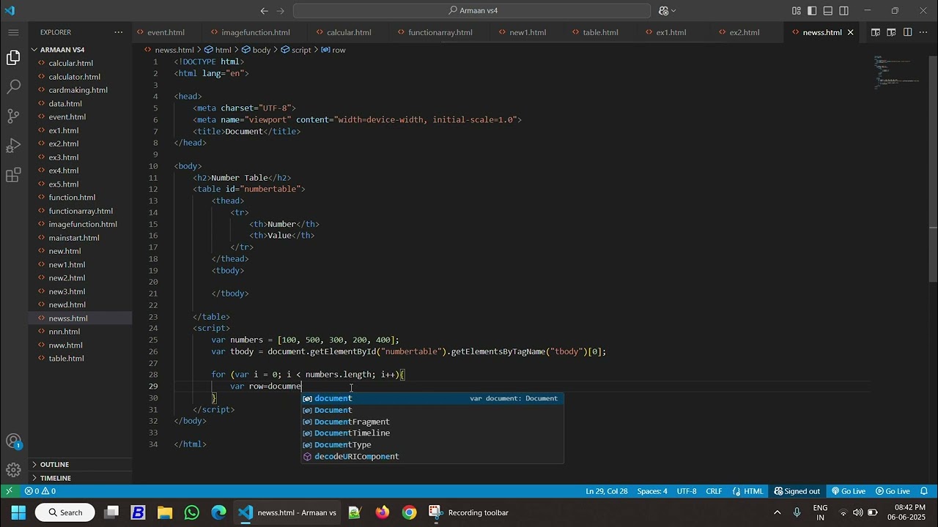Open the Extensions view
This screenshot has width=938, height=527.
13,176
